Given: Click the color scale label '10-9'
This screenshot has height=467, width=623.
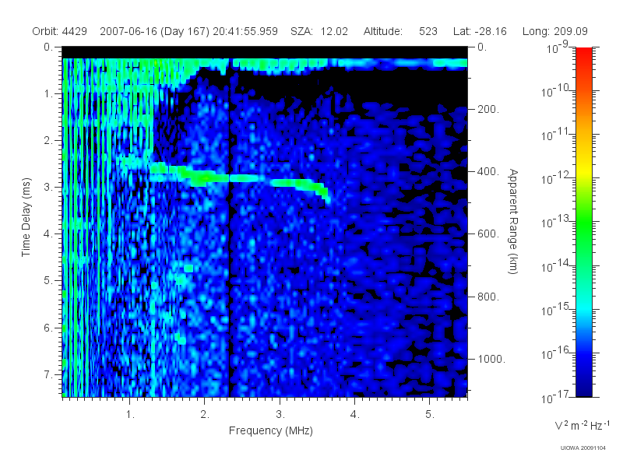Looking at the screenshot, I should pyautogui.click(x=558, y=47).
